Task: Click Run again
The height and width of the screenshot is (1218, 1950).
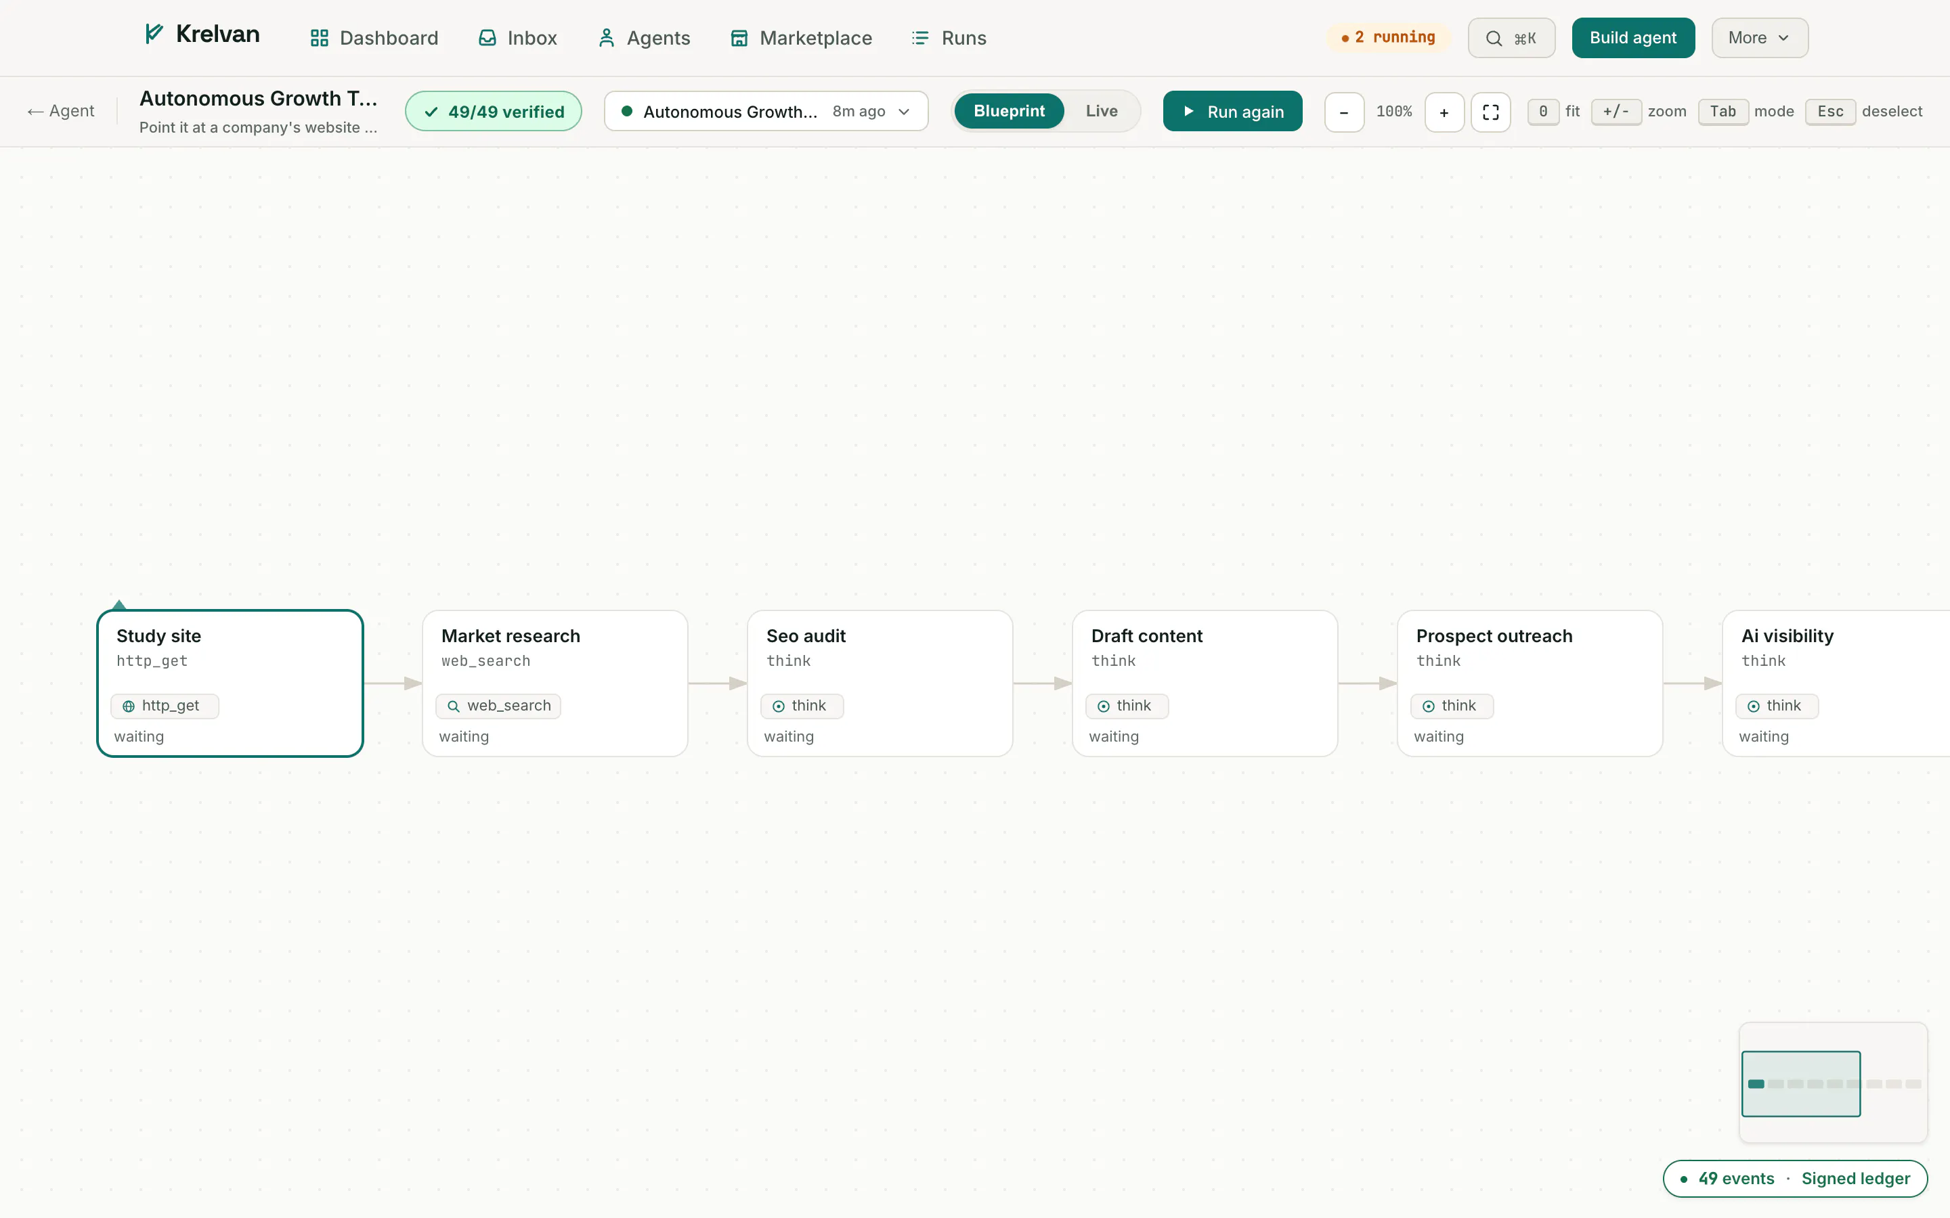Action: click(x=1232, y=111)
